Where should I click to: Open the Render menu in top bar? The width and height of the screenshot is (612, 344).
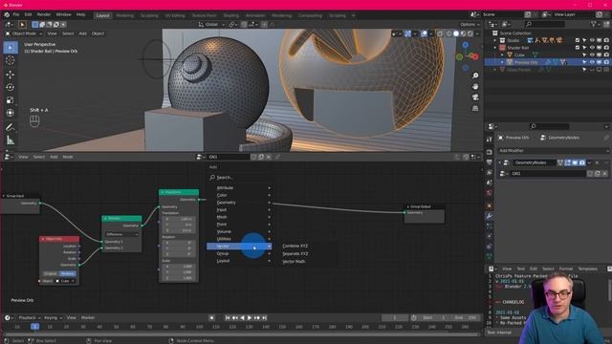click(x=44, y=15)
